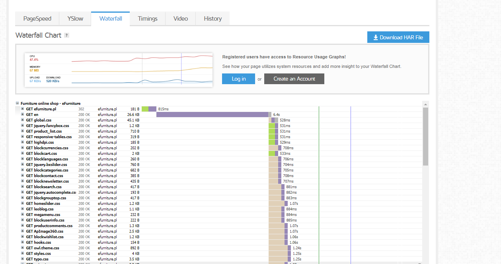Expand the GET styles.css request
This screenshot has height=264, width=501.
coord(23,253)
